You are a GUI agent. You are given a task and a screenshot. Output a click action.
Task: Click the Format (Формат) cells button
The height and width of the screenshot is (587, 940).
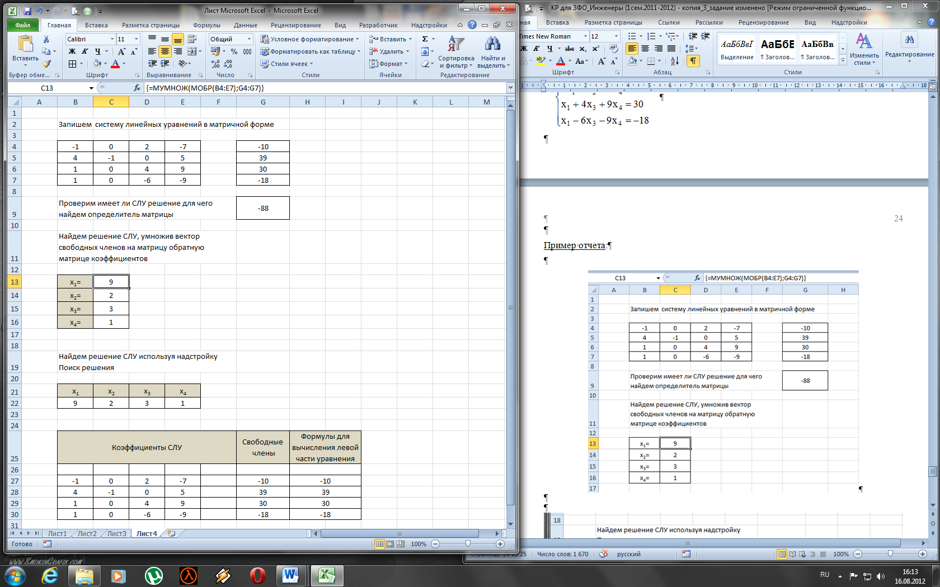coord(388,64)
